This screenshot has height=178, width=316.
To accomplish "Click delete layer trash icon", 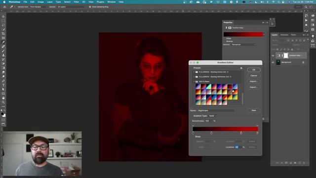I will point(304,163).
